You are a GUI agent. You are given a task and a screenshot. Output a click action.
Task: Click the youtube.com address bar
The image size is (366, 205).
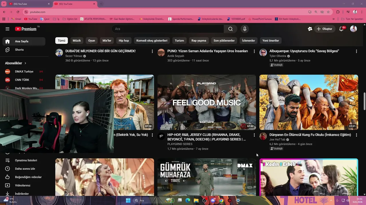coord(166,12)
